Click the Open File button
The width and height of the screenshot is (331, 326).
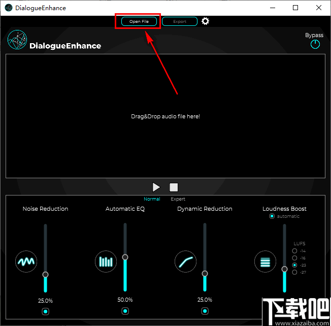coord(139,21)
